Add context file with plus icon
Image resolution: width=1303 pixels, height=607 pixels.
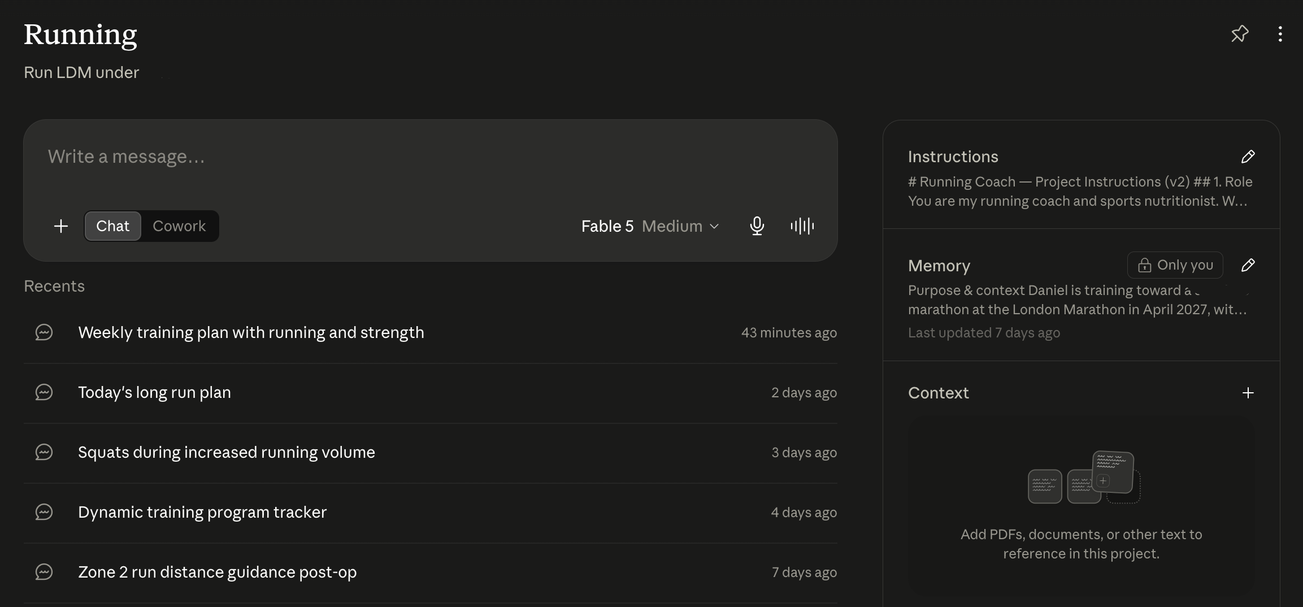[1248, 393]
